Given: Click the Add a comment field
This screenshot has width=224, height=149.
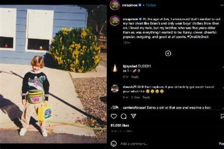Looking at the screenshot, I should 169,144.
